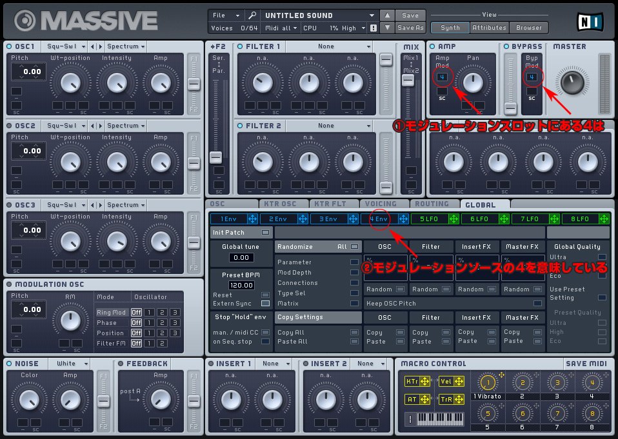
Task: Enable the Feedback section
Action: tap(121, 364)
